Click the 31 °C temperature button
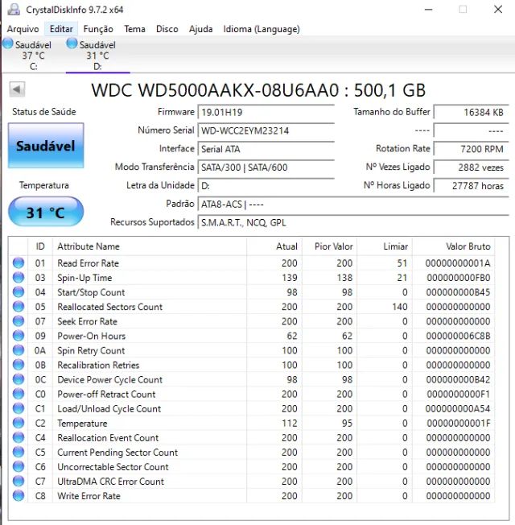515x525 pixels. [x=46, y=211]
